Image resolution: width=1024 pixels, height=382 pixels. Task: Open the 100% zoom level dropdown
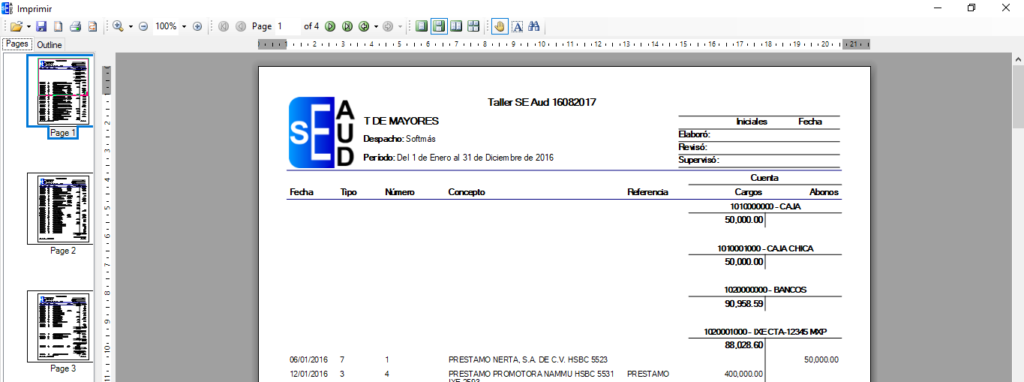tap(184, 26)
